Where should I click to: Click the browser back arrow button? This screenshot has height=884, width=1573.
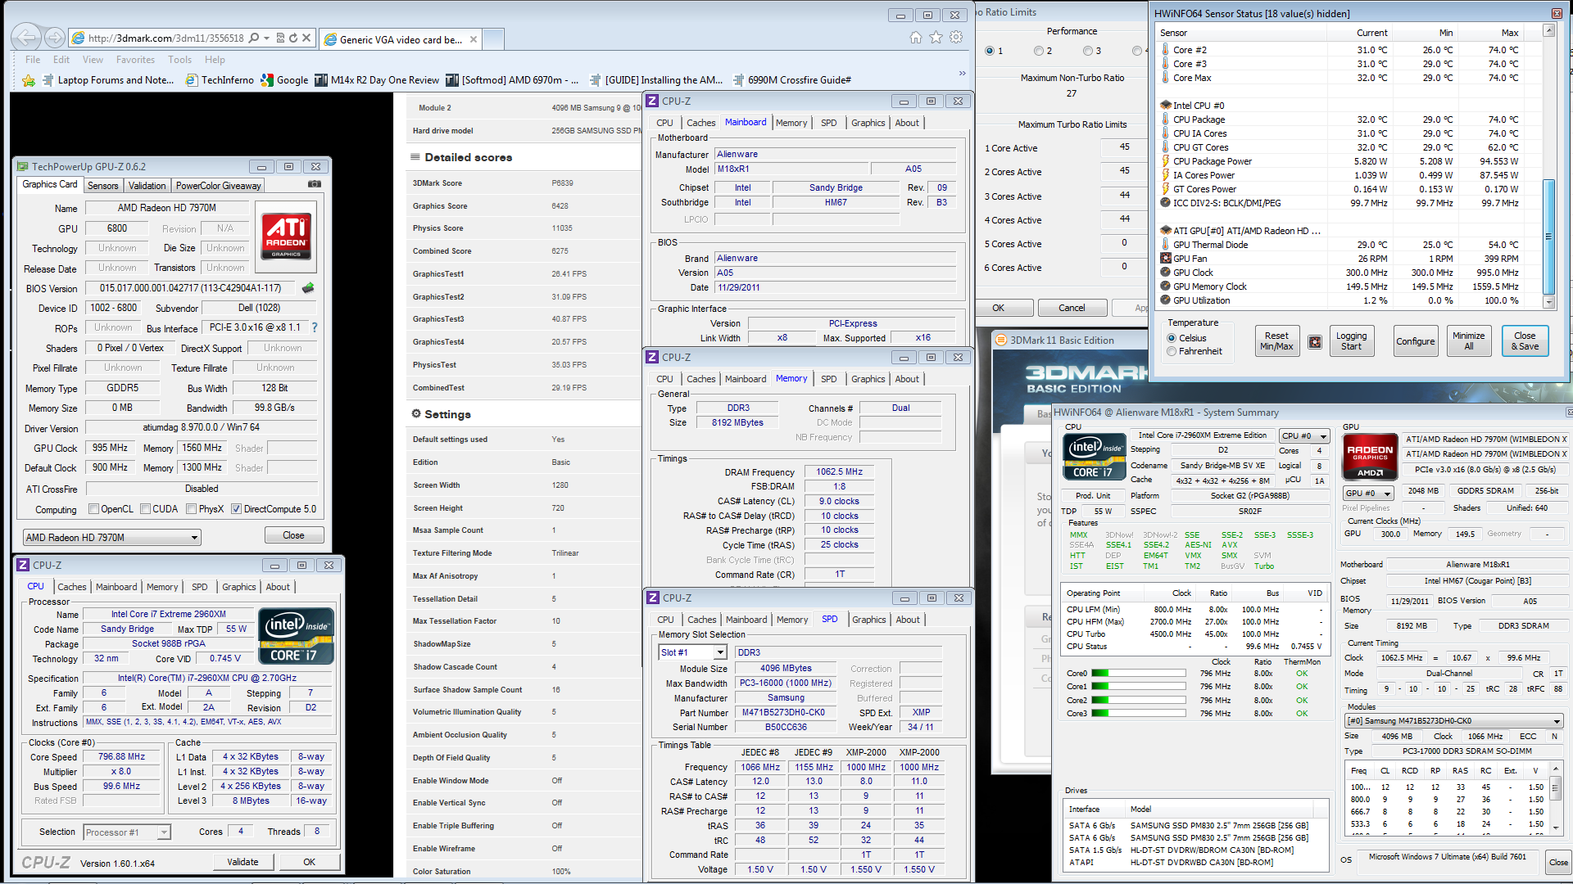[26, 38]
